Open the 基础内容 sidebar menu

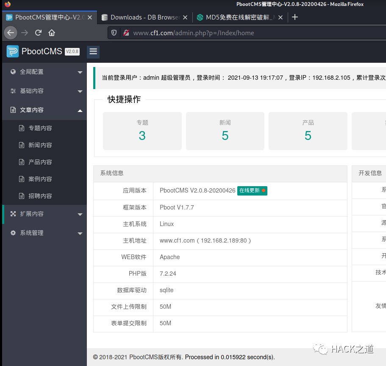[44, 91]
